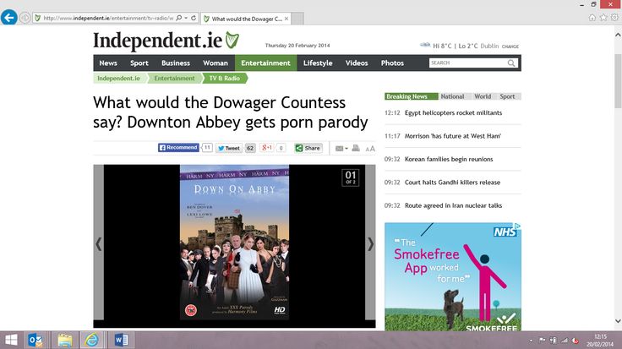Click the site search magnifier icon
This screenshot has height=349, width=622.
coord(511,63)
